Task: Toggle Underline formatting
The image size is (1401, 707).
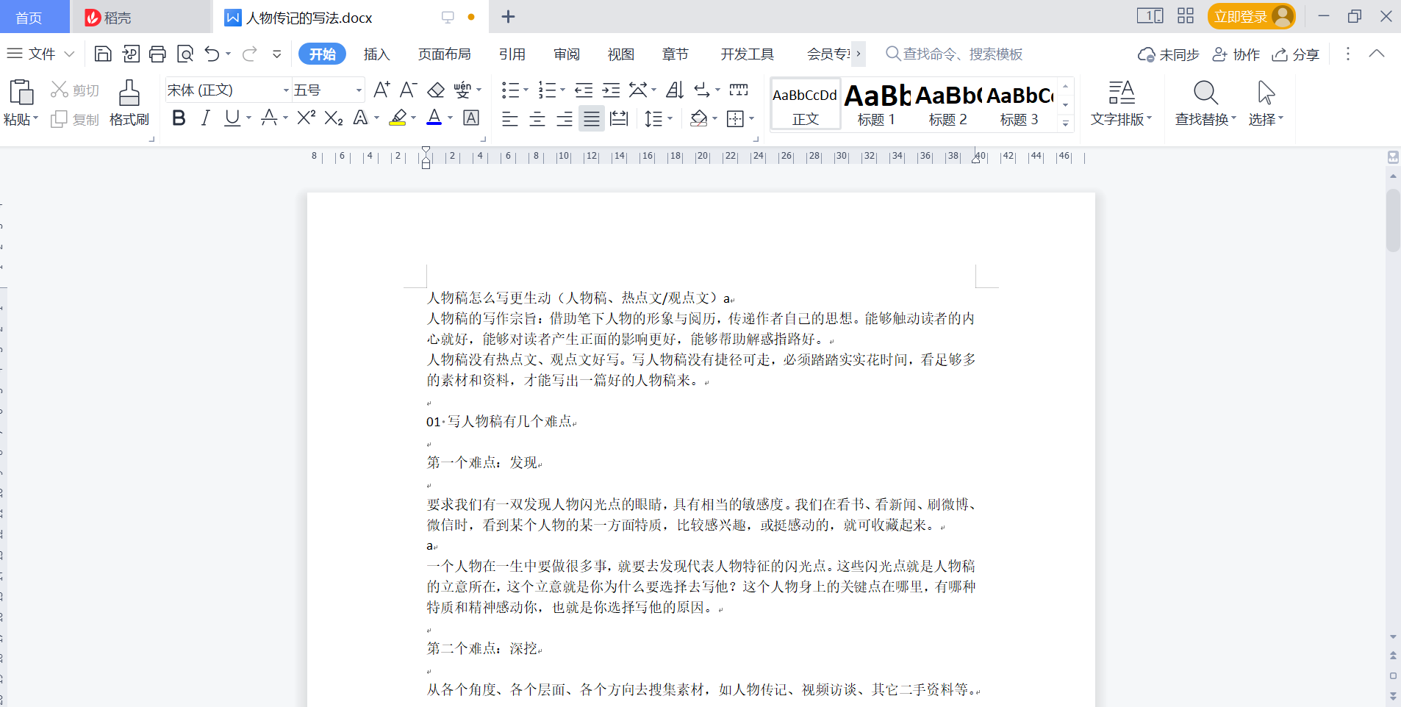Action: (232, 118)
